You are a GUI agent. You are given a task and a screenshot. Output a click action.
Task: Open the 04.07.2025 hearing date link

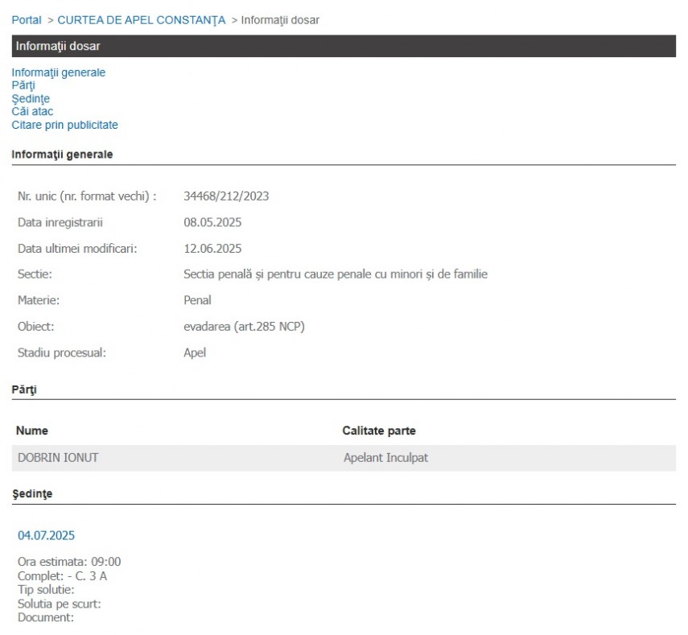coord(46,535)
